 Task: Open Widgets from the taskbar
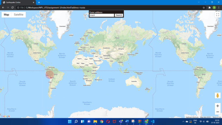click(x=83, y=121)
